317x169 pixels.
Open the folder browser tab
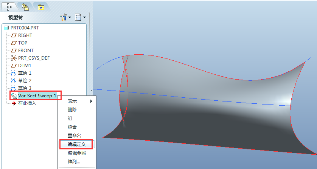point(25,6)
